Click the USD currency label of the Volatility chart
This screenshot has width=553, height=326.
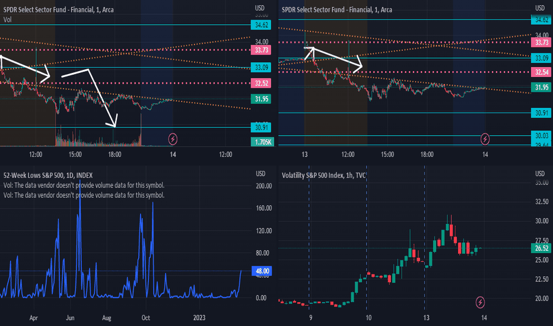pos(540,174)
